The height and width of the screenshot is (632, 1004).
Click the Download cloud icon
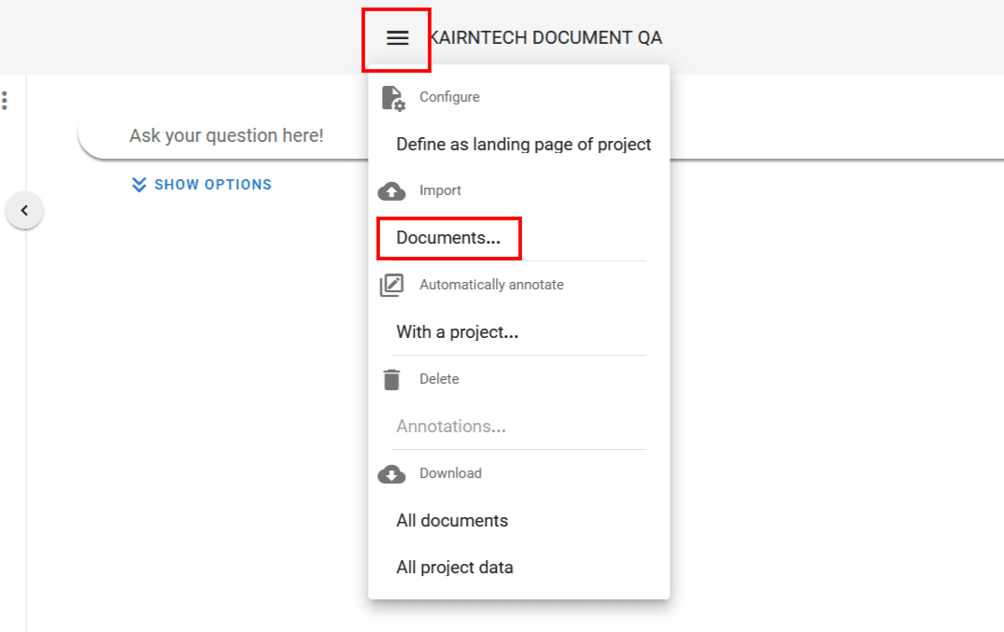point(391,473)
